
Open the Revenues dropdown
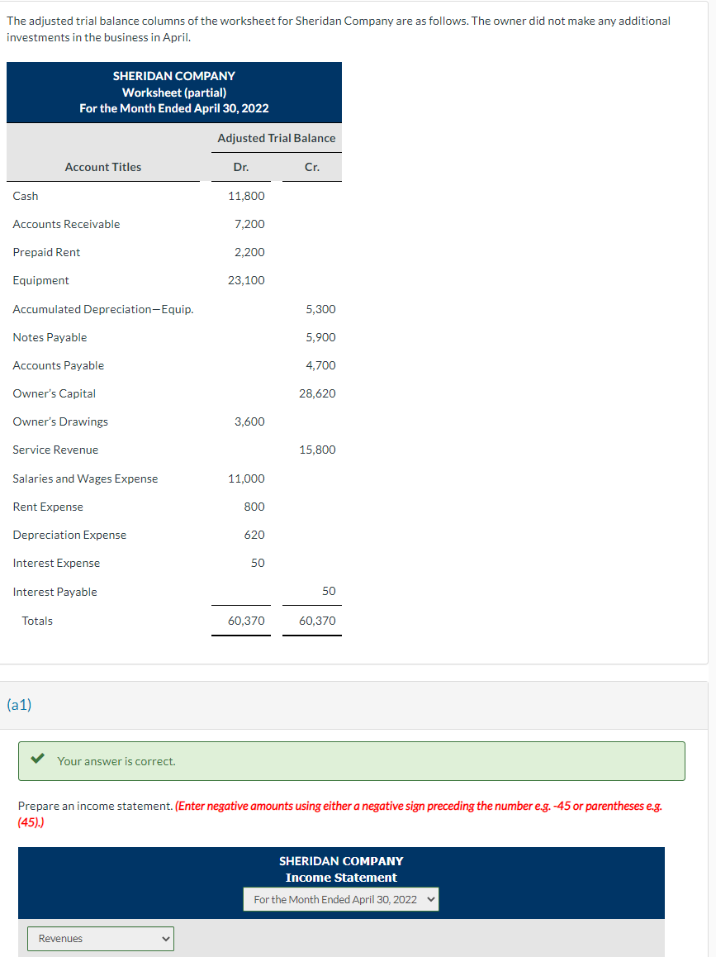(100, 939)
